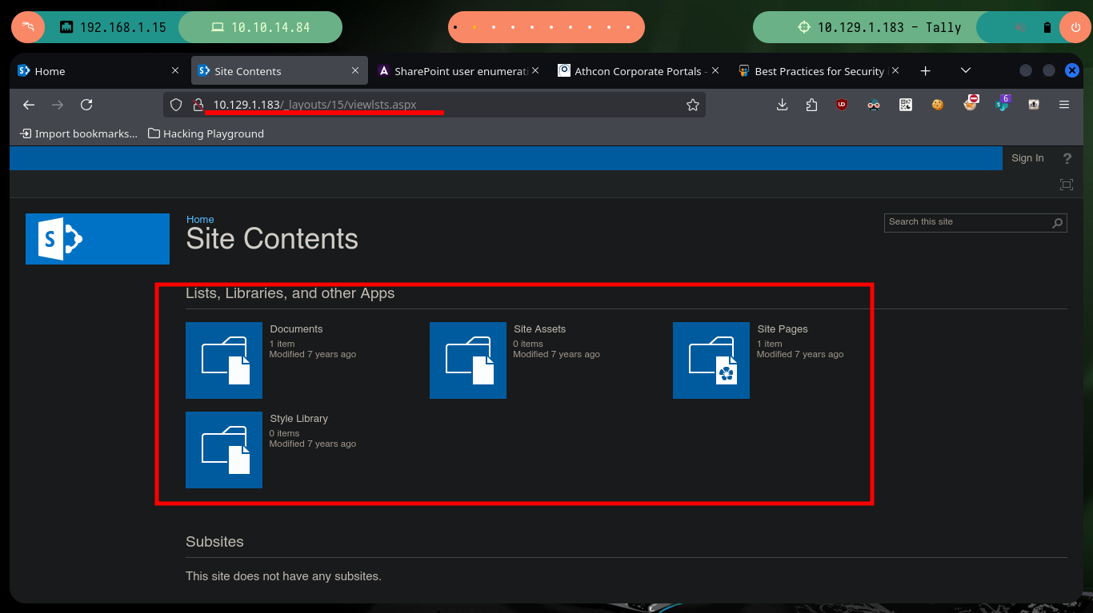Click the 10.10.14.84 VPN address indicator
The image size is (1093, 613).
[261, 27]
